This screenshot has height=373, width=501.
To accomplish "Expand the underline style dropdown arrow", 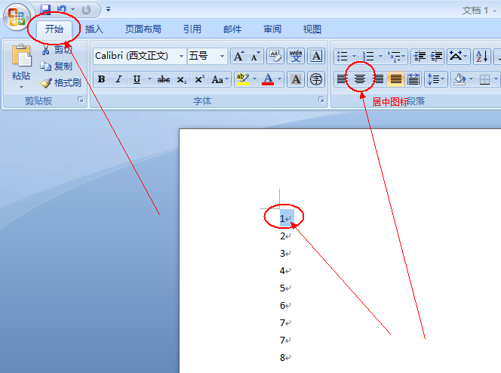I will (x=149, y=79).
